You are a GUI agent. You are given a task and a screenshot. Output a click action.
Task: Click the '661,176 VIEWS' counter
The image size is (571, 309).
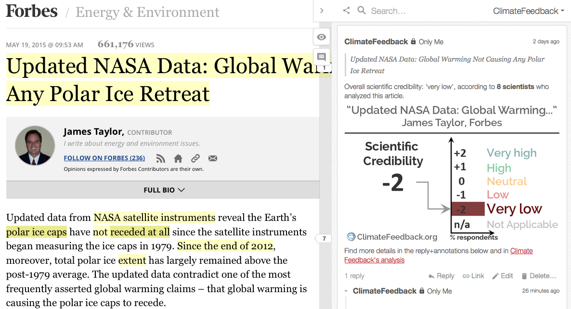126,44
